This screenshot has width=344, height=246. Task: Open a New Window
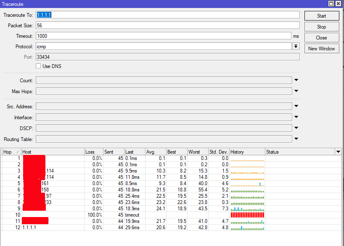[322, 49]
